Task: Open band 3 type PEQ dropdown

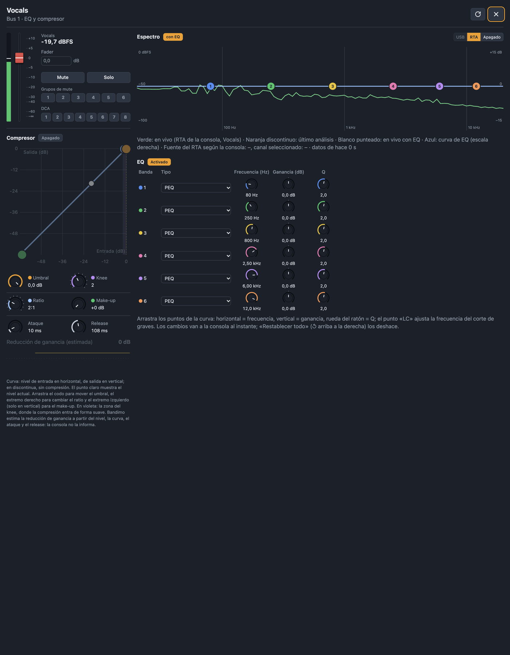Action: tap(196, 233)
